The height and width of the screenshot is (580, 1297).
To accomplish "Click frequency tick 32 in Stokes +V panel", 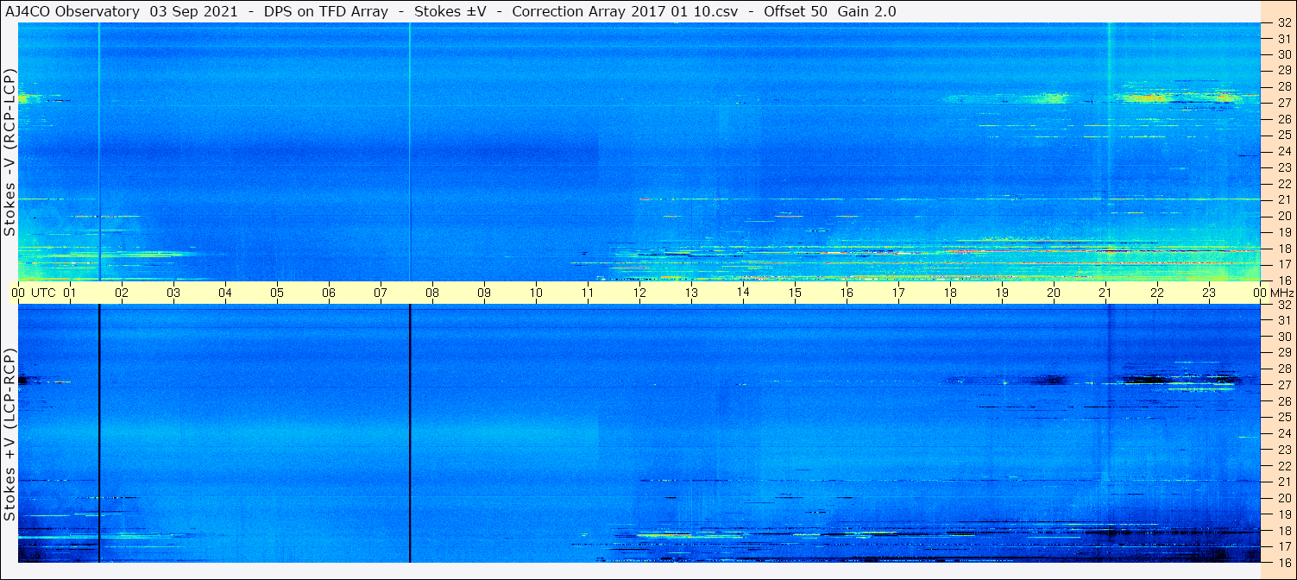I will 1283,305.
